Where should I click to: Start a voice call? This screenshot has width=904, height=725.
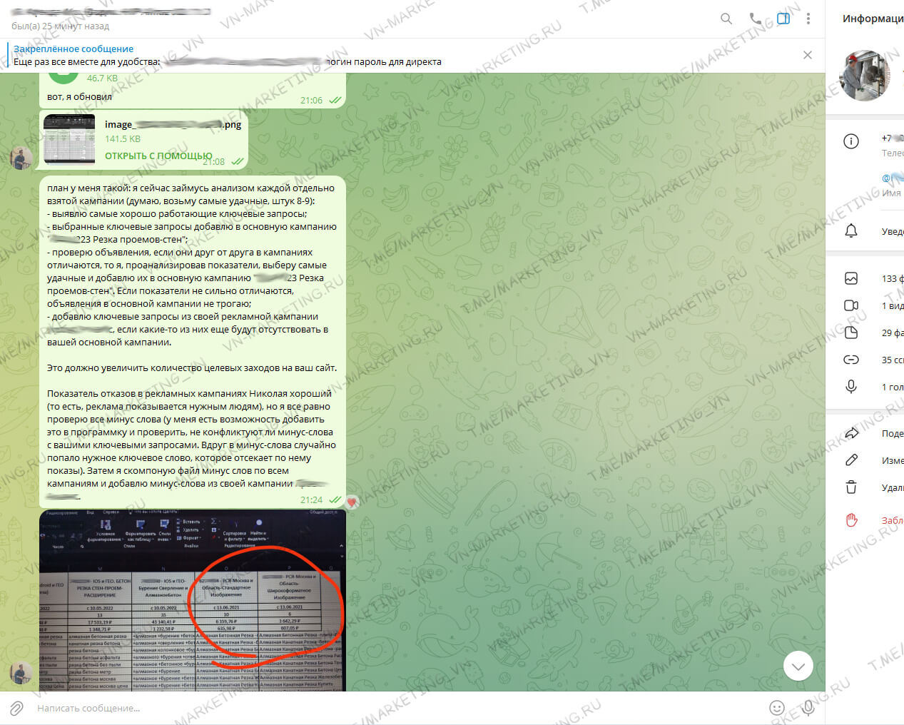tap(756, 19)
